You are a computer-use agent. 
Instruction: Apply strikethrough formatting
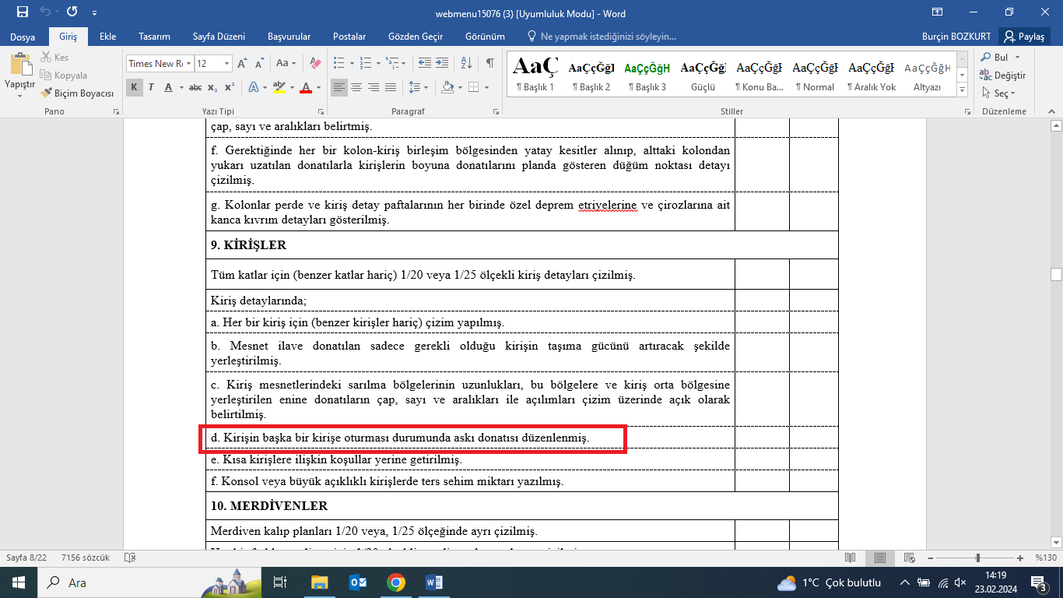pos(195,87)
